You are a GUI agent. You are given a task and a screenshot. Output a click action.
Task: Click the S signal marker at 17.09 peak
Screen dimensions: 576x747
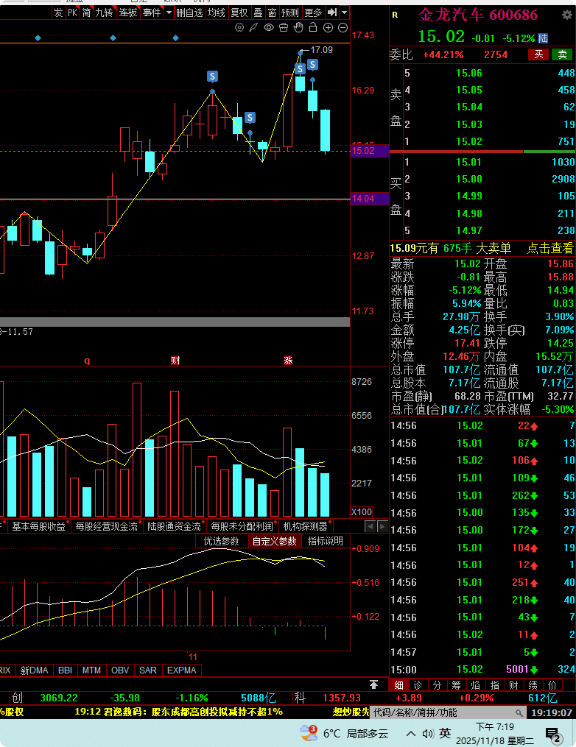click(300, 69)
